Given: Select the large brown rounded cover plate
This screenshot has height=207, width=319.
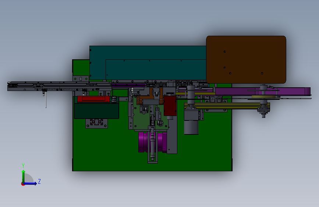Looking at the screenshot, I should [x=246, y=60].
